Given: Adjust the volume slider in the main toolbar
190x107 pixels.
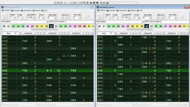Looking at the screenshot, I should pyautogui.click(x=123, y=3).
